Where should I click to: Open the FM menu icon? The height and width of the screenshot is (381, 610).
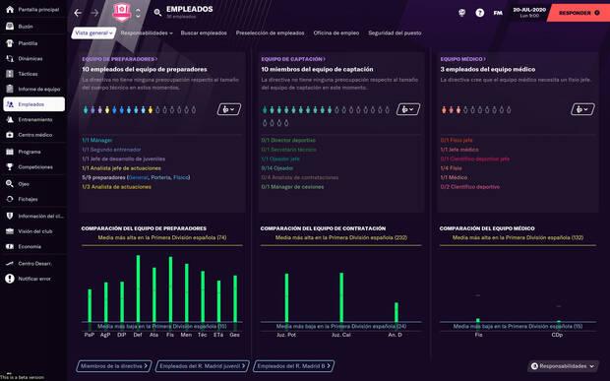click(498, 13)
